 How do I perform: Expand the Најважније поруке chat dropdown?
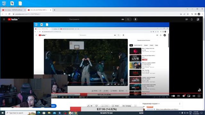tap(151, 103)
